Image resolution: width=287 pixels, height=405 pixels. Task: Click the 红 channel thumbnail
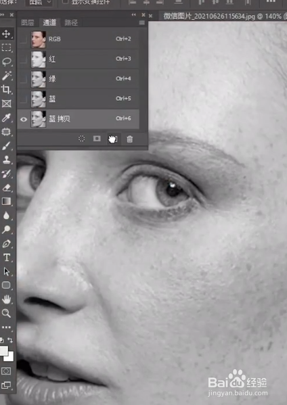39,59
